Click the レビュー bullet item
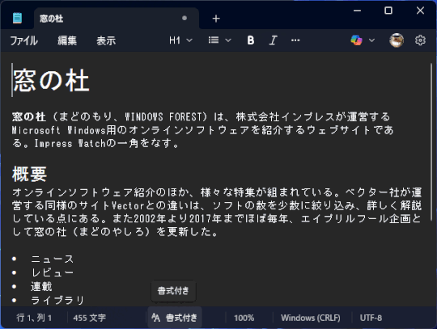The image size is (437, 329). coord(52,272)
